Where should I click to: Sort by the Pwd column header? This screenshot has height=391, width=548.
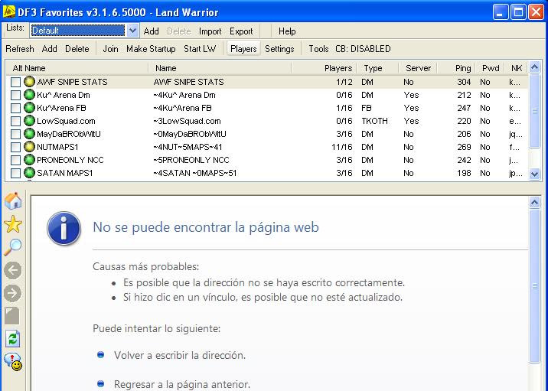(491, 68)
